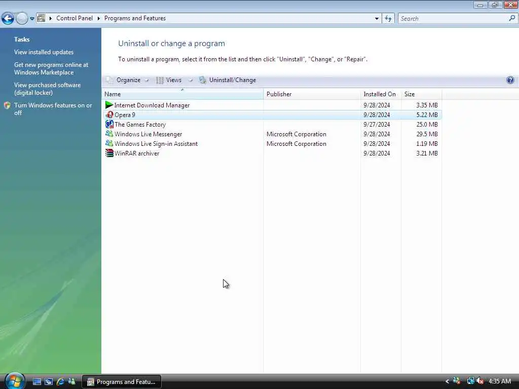Click the search magnifier icon

(512, 18)
